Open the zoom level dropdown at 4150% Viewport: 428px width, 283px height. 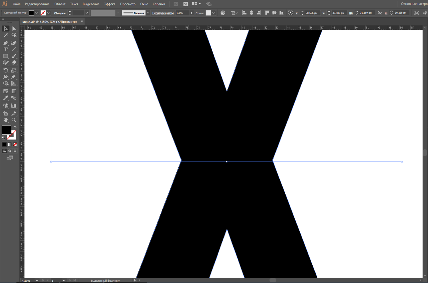pyautogui.click(x=37, y=280)
